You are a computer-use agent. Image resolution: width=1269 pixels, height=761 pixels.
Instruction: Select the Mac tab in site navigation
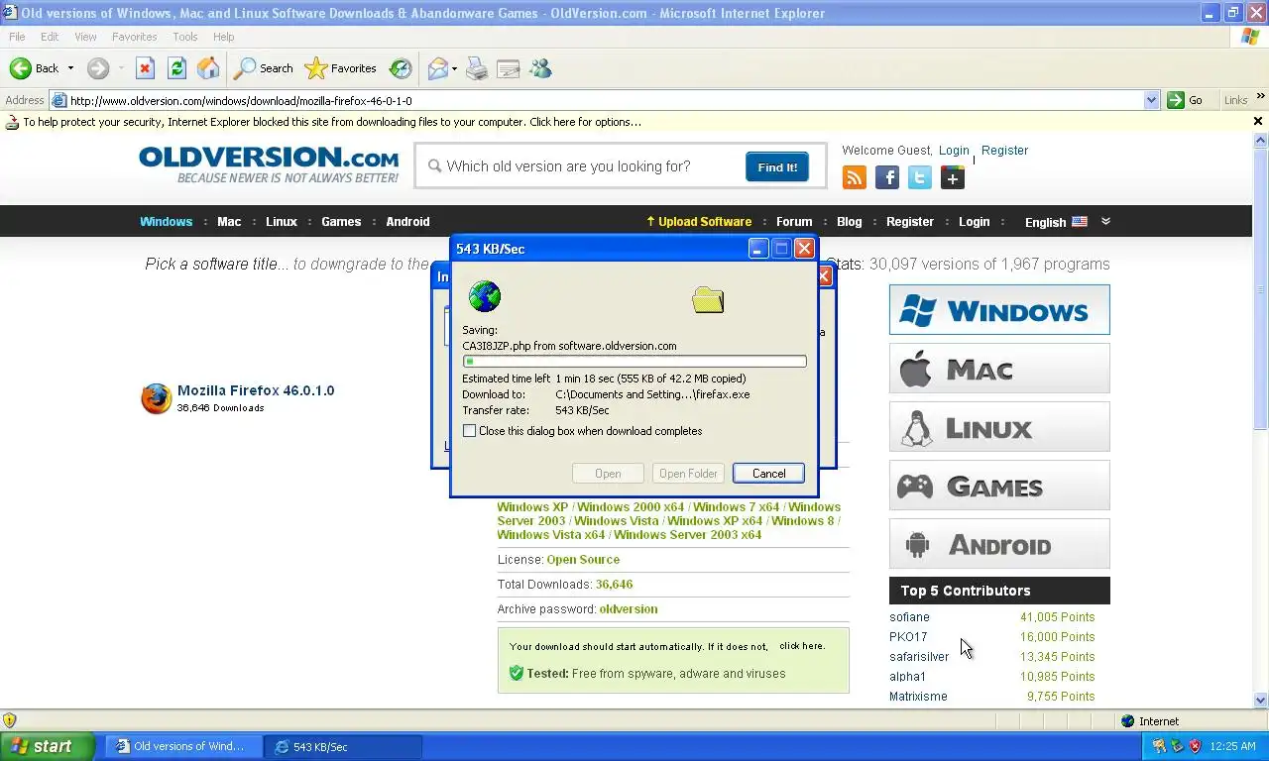click(229, 222)
